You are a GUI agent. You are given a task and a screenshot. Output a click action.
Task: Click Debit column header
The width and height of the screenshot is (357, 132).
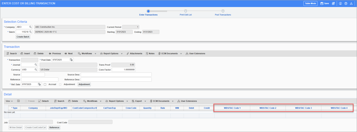point(191,108)
